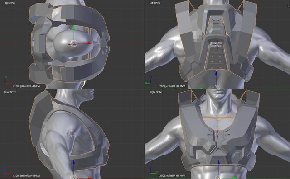The width and height of the screenshot is (290, 179).
Task: Click the Left Ortho view label
Action: tap(155, 3)
